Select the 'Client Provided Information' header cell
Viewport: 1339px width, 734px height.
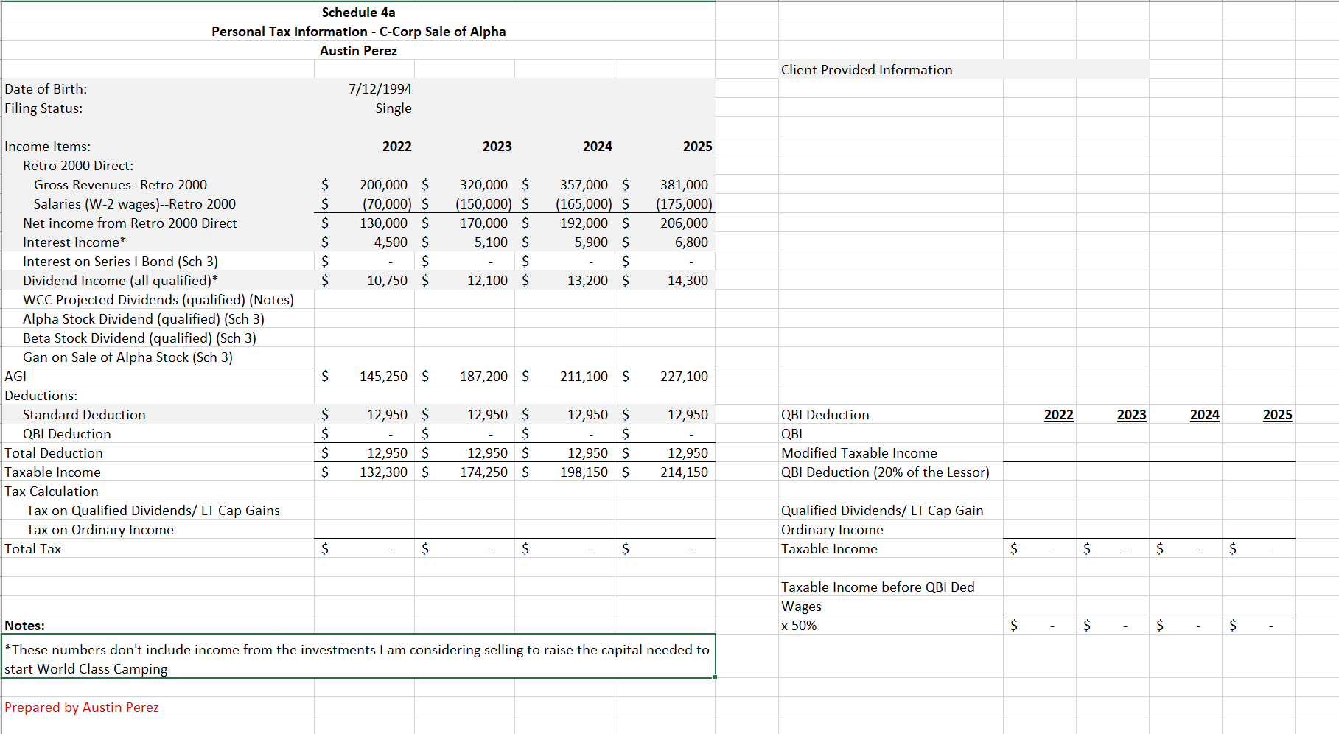tap(867, 69)
